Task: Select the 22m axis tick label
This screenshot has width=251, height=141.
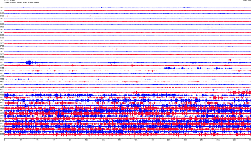Action: pyautogui.click(x=185, y=140)
